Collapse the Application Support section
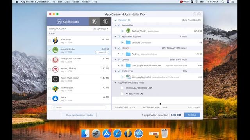This screenshot has width=250, height=140. coord(116,37)
